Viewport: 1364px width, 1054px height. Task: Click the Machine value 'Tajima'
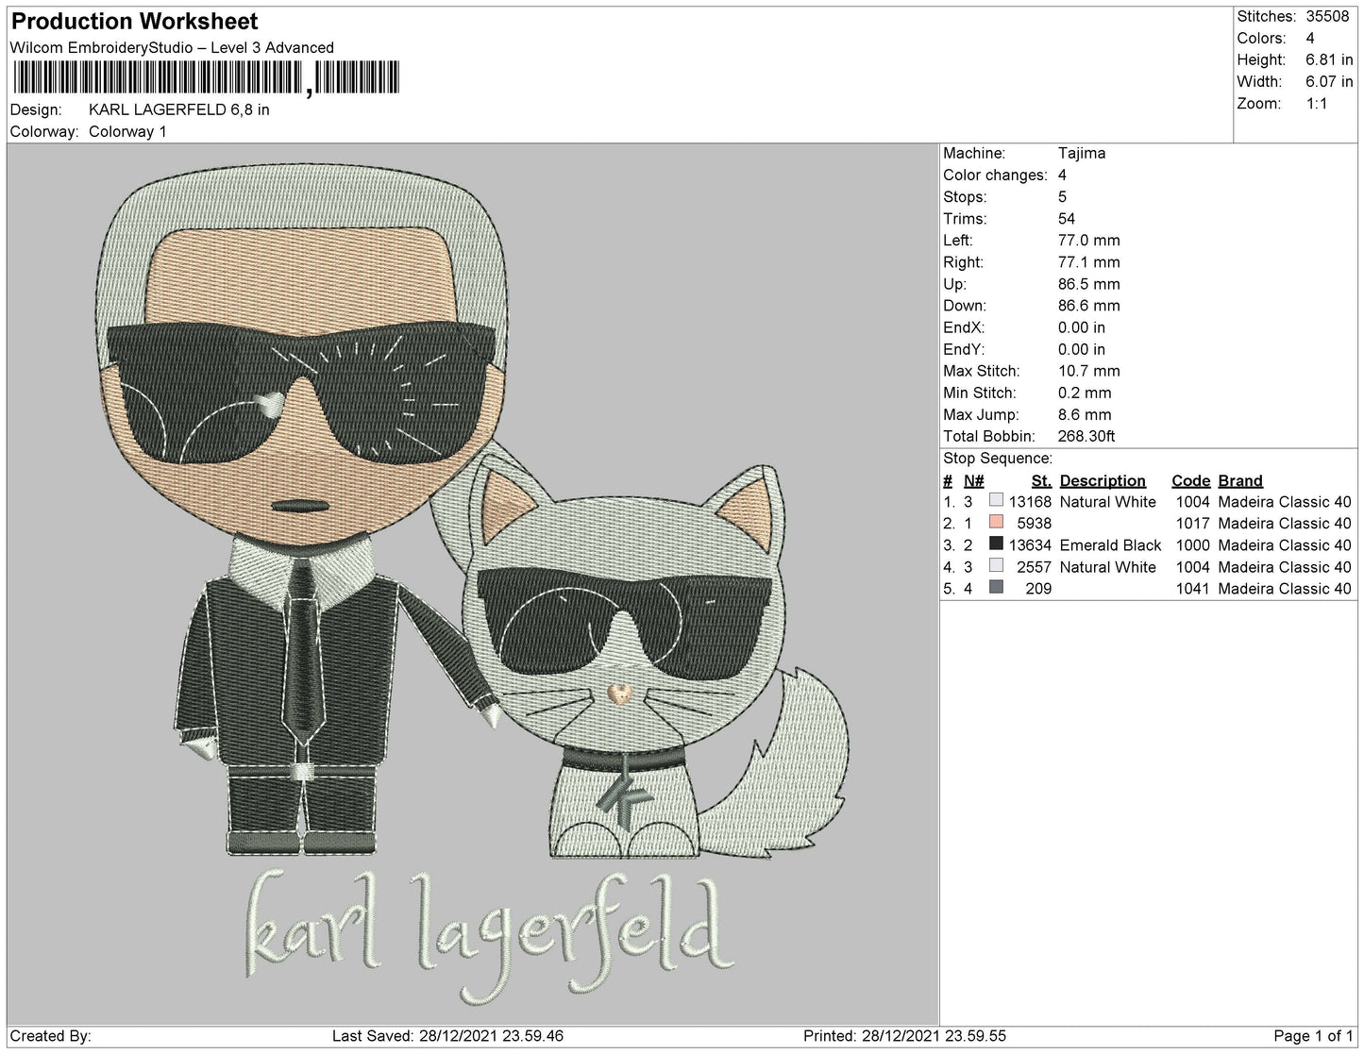click(1082, 153)
